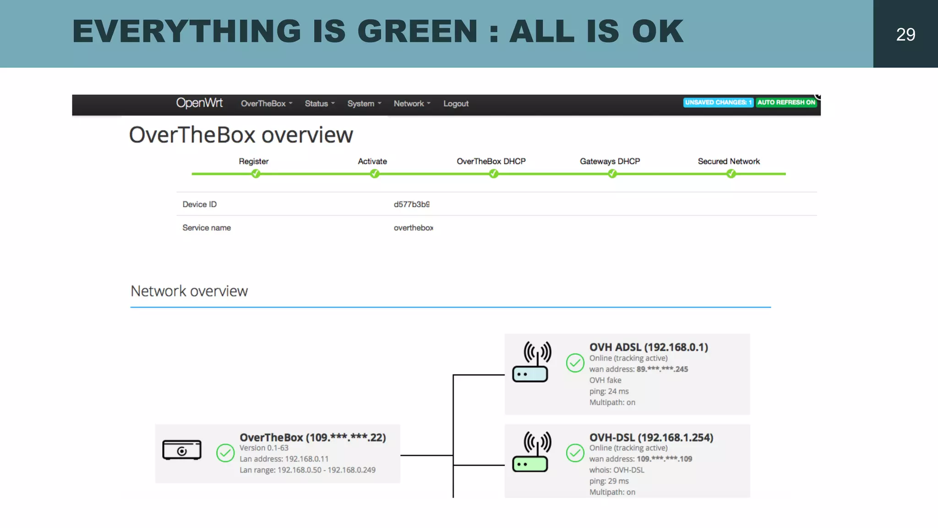The width and height of the screenshot is (938, 528).
Task: Click the Secured Network step checkmark
Action: point(731,174)
